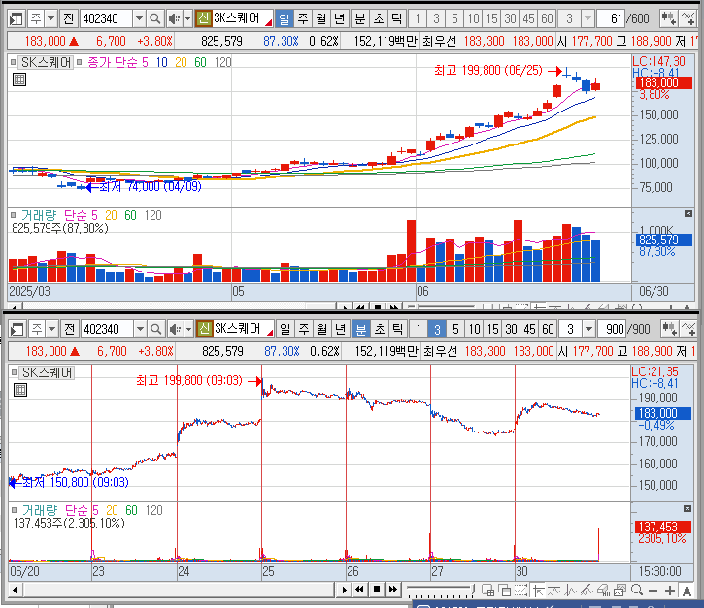Toggle the 년 period button in the top chart
The width and height of the screenshot is (704, 608).
[x=340, y=18]
